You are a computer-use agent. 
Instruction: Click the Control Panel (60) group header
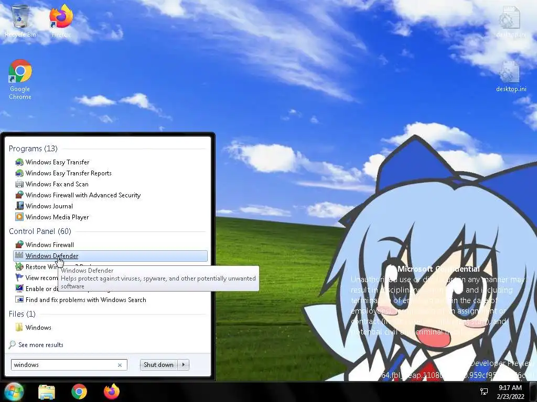tap(40, 231)
